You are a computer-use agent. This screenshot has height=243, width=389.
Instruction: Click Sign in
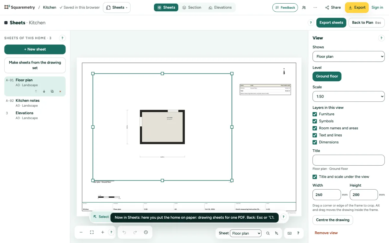[x=377, y=7]
